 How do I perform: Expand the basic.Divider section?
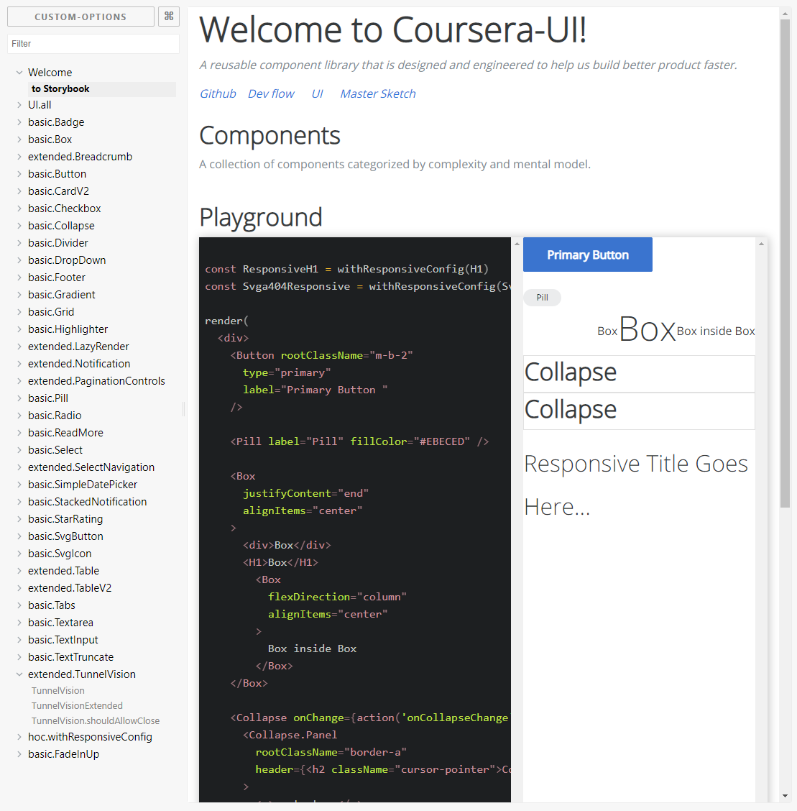[x=58, y=243]
